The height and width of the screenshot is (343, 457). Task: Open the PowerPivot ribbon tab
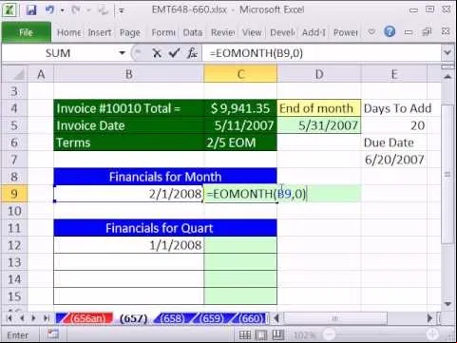pyautogui.click(x=345, y=32)
